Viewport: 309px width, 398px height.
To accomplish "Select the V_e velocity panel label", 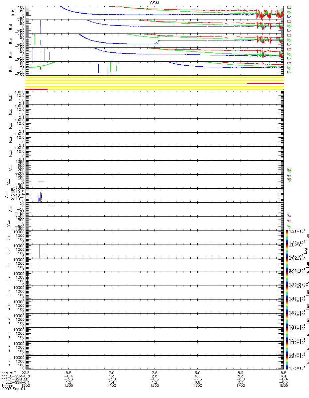I will 10,209.
